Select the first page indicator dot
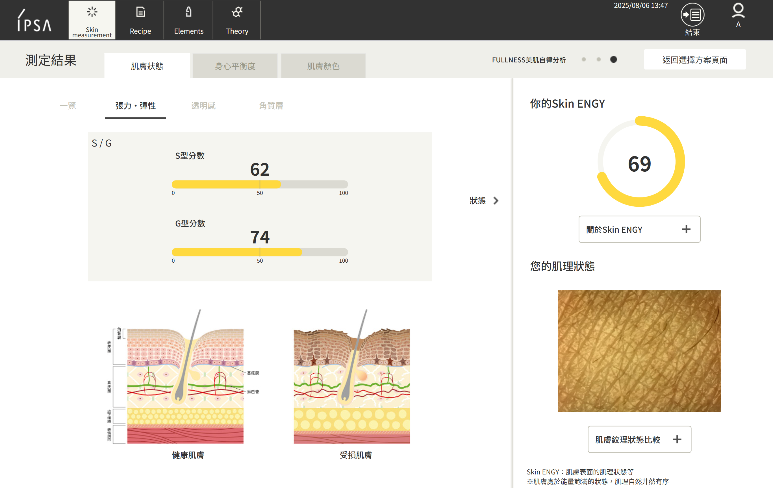 click(584, 59)
